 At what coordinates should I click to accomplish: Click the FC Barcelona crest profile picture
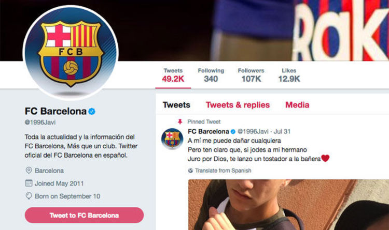pyautogui.click(x=71, y=54)
